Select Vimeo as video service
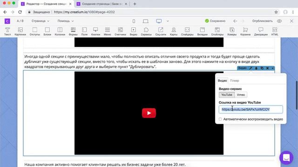The image size is (298, 167). [241, 95]
